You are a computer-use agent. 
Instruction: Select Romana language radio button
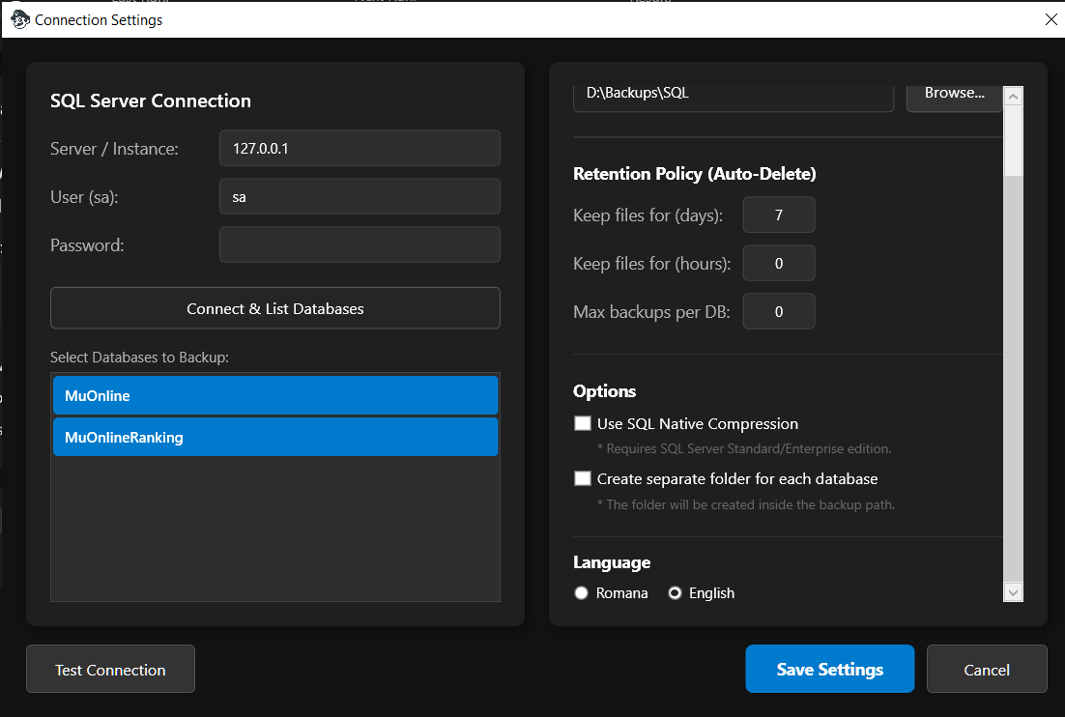tap(582, 593)
